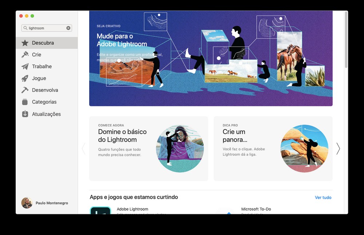This screenshot has width=364, height=235.
Task: Show previous stories with the left chevron
Action: click(84, 149)
